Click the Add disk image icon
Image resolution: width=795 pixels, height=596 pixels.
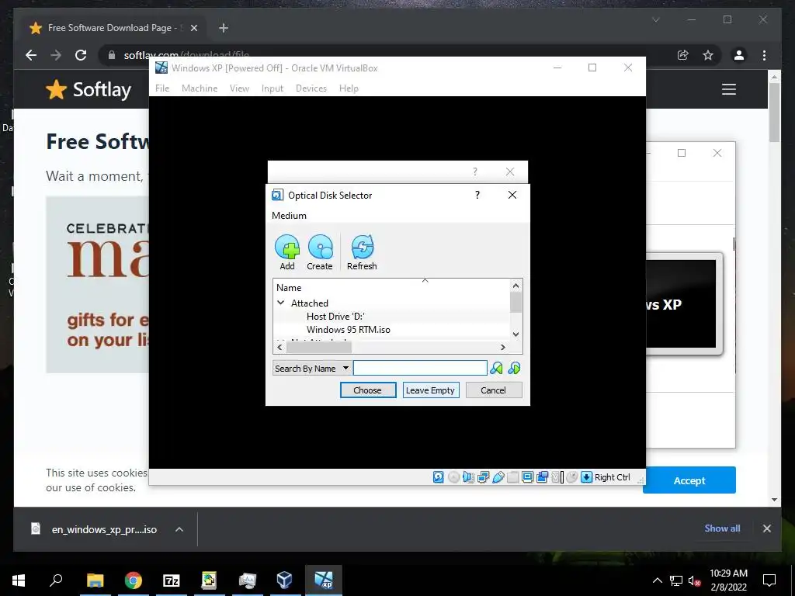click(x=287, y=252)
